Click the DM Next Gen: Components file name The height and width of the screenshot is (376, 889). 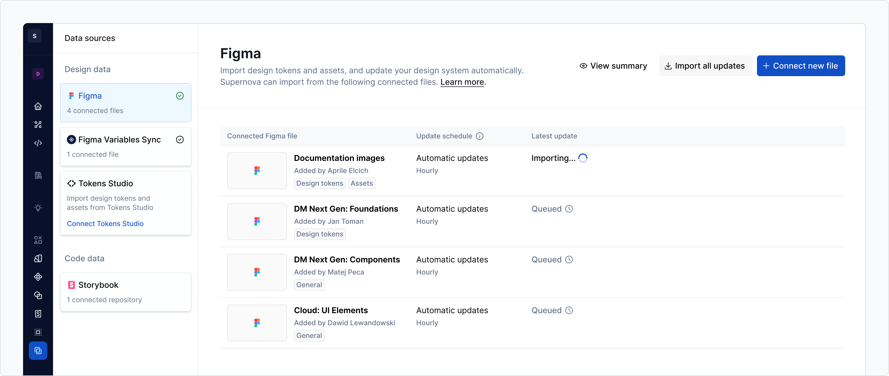coord(347,260)
